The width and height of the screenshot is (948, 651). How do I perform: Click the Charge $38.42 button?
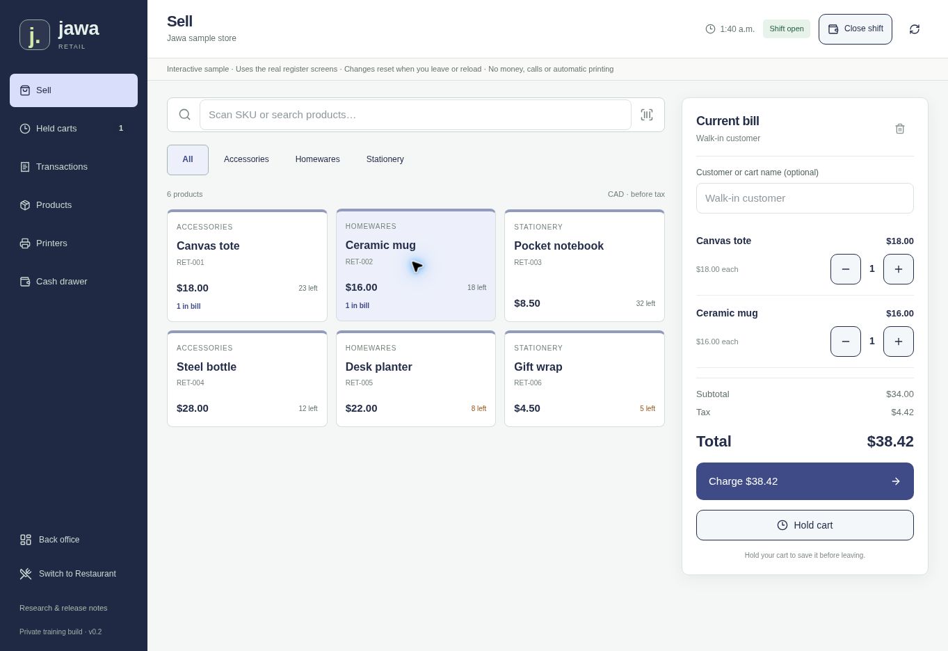click(805, 481)
